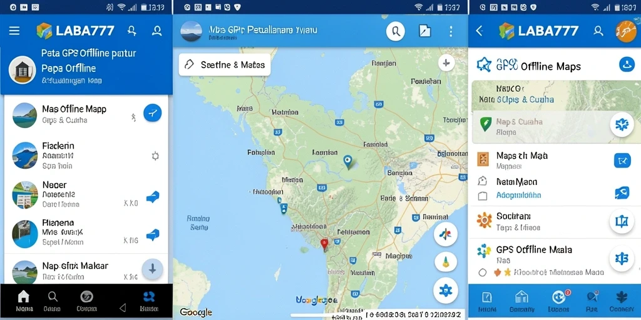
Task: Tap the colorful pinwheel floating map button
Action: click(x=446, y=234)
